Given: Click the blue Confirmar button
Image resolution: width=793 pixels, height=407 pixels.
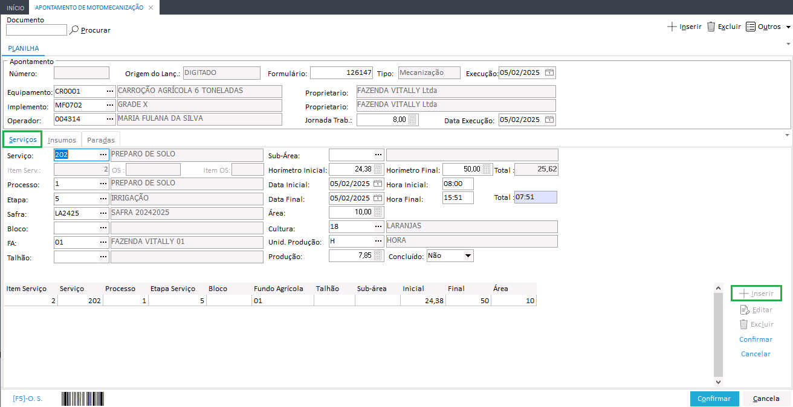Looking at the screenshot, I should click(714, 399).
